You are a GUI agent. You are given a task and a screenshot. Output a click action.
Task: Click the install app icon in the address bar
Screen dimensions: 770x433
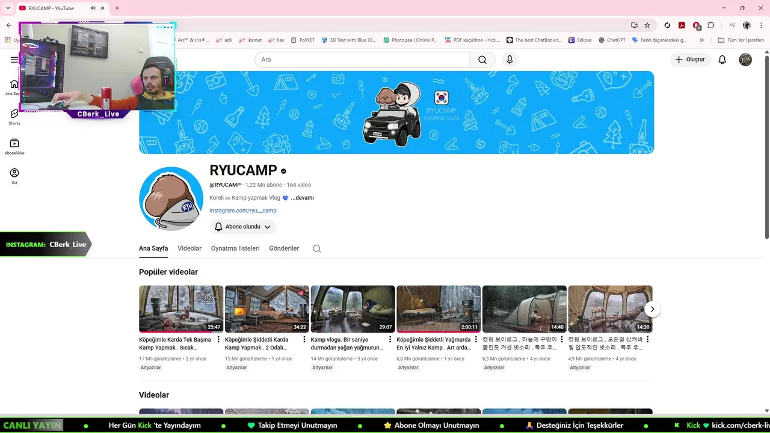[634, 25]
